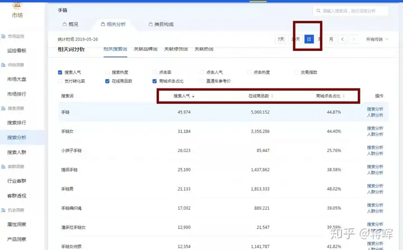403x250 pixels.
Task: Click 搜索分析 link in 手链女 row
Action: [x=375, y=128]
